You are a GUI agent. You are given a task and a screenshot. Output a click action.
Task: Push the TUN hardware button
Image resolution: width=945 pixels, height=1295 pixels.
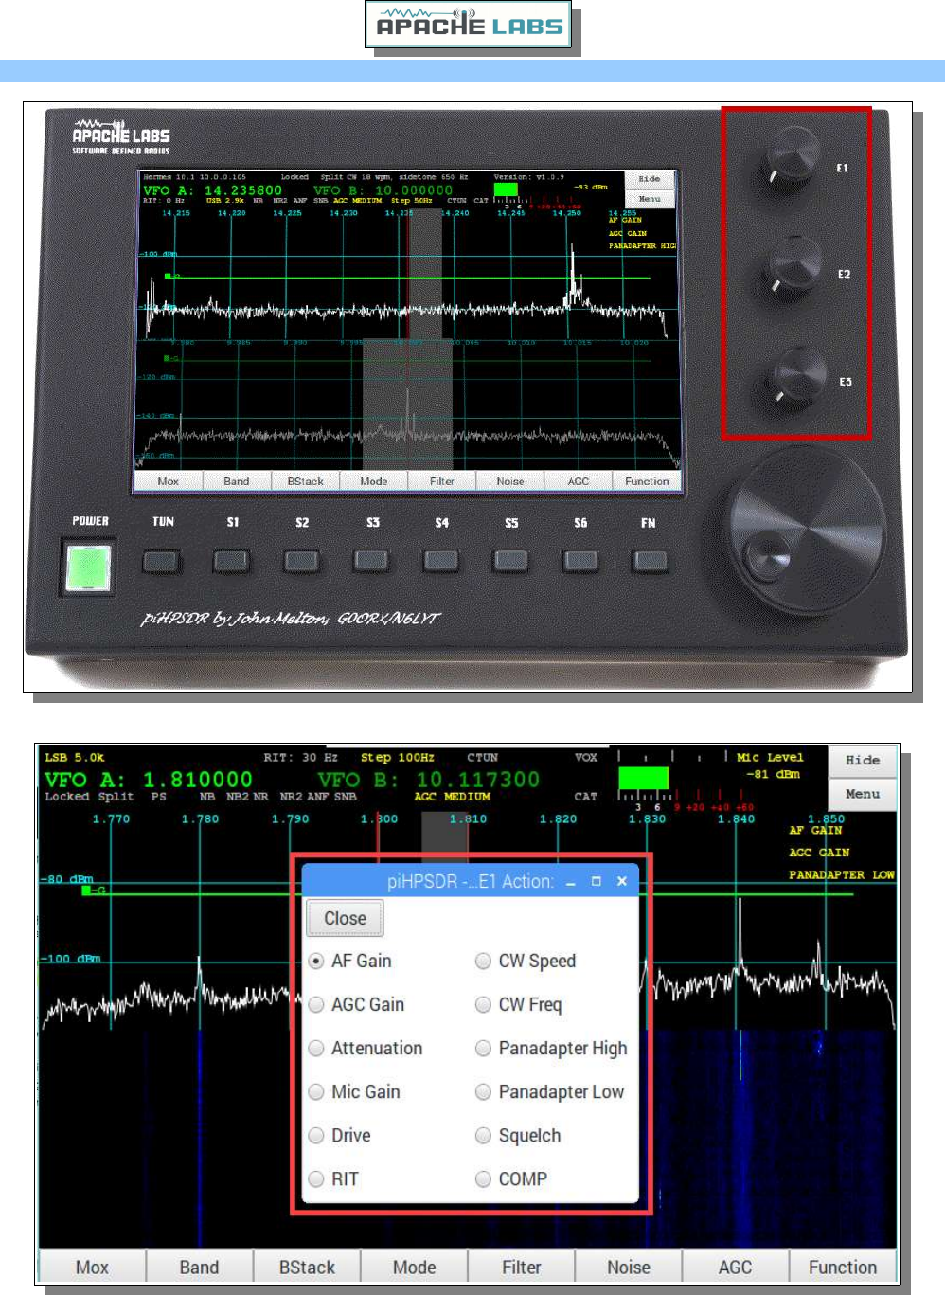tap(162, 562)
